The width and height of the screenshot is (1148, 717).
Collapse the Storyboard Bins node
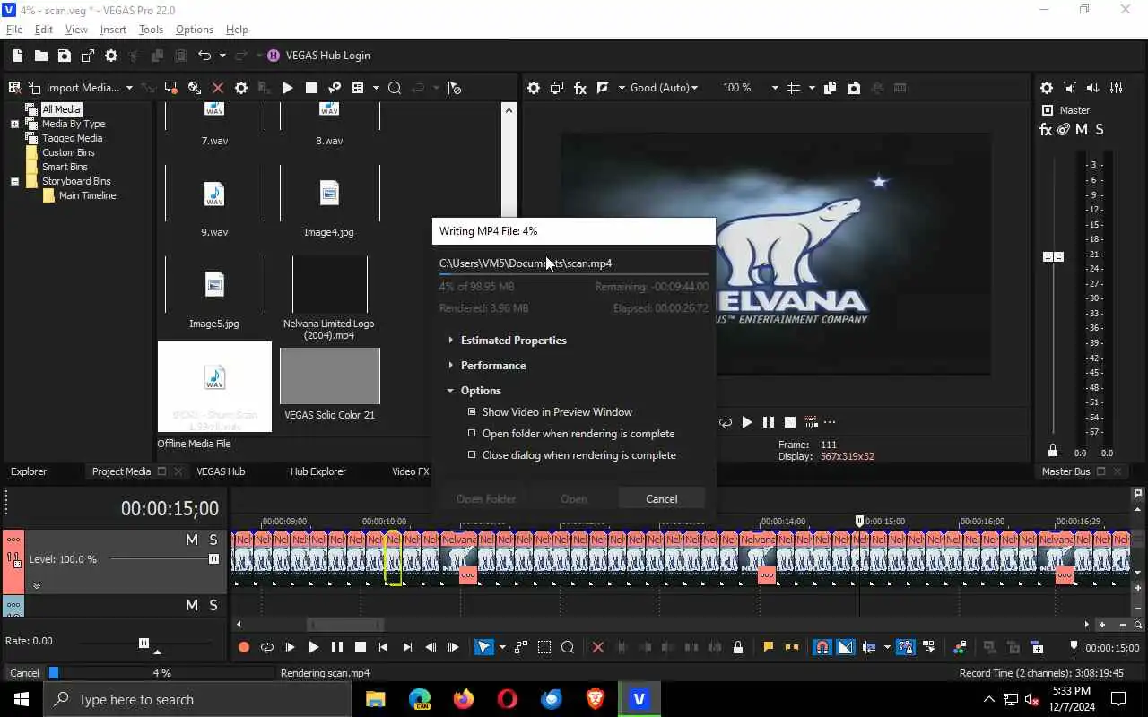coord(14,181)
